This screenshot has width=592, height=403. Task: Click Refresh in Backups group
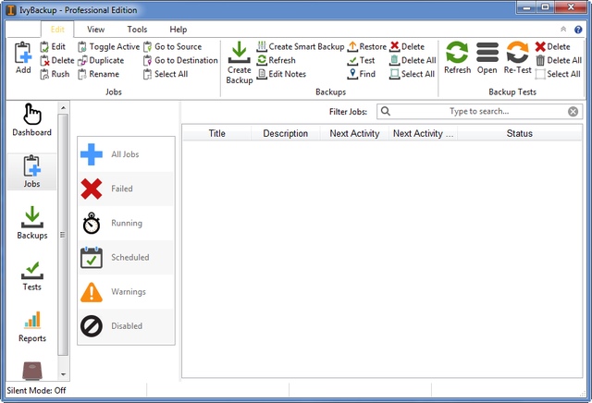276,60
